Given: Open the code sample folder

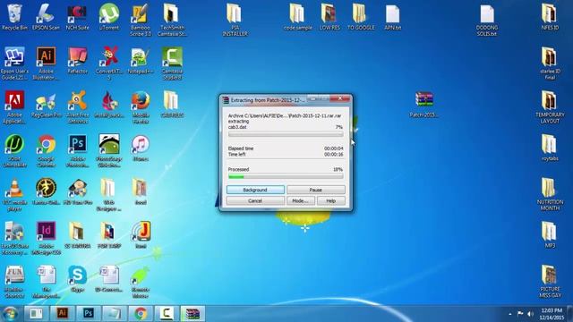Looking at the screenshot, I should (x=297, y=17).
